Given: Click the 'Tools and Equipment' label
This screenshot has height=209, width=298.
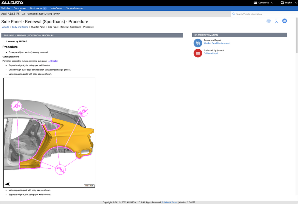Looking at the screenshot, I should point(214,50).
